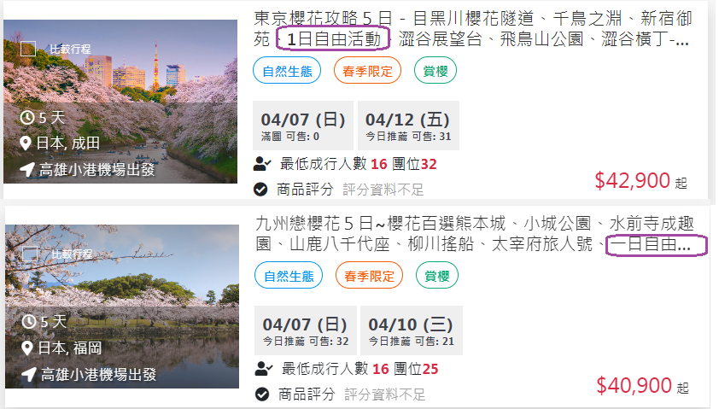This screenshot has width=719, height=409.
Task: Click the person-check icon on Tokyo tour
Action: [x=262, y=164]
